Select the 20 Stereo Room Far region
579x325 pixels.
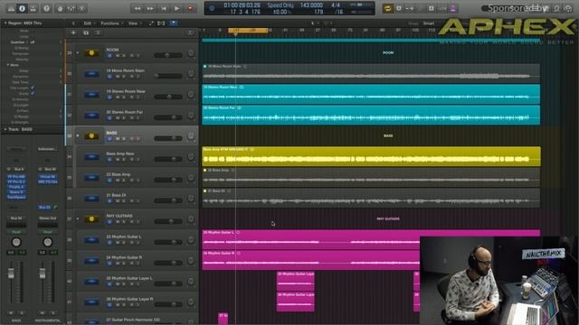(371, 115)
